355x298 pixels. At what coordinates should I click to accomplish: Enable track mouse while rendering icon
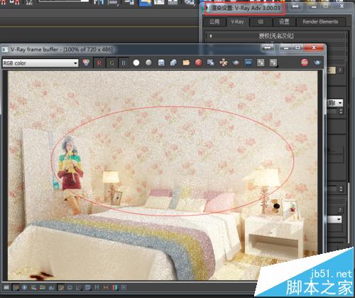click(x=223, y=63)
